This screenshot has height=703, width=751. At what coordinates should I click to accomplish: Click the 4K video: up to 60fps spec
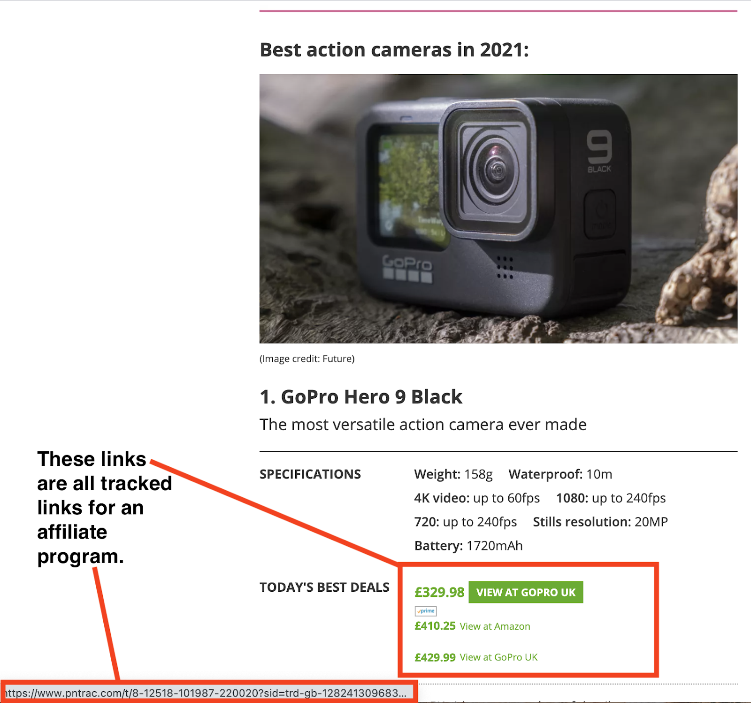click(x=477, y=498)
